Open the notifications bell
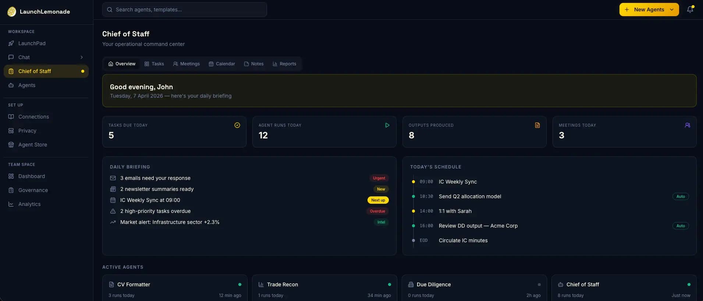The image size is (703, 301). 690,10
